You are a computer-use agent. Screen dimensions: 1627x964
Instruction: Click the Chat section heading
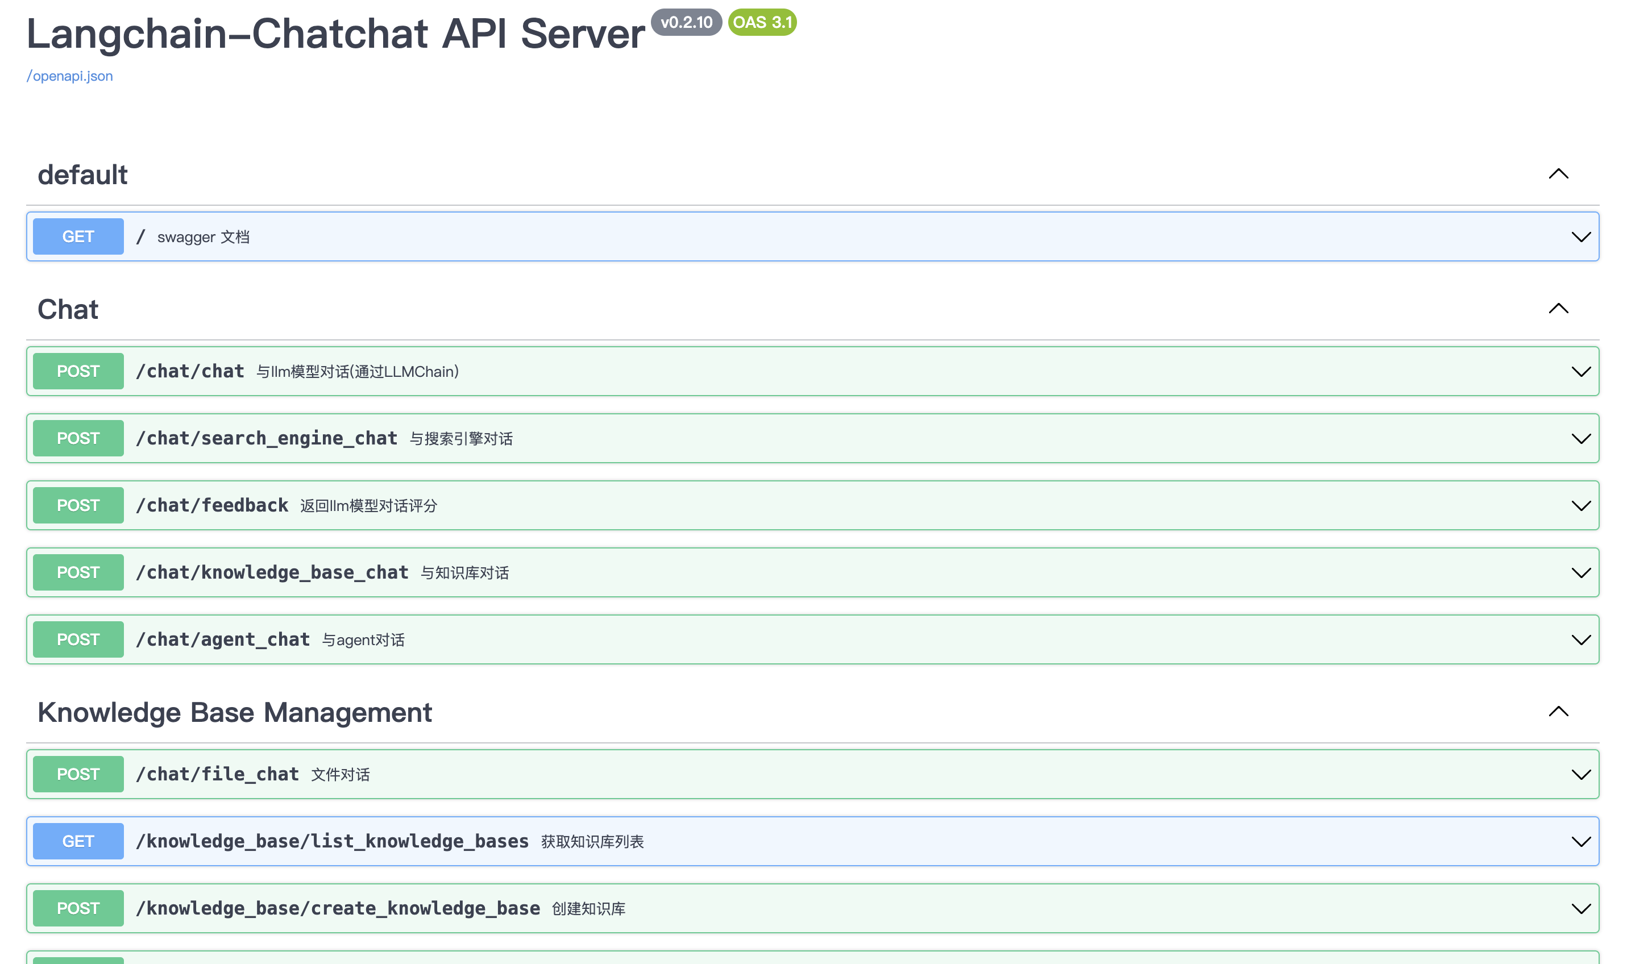pyautogui.click(x=68, y=309)
